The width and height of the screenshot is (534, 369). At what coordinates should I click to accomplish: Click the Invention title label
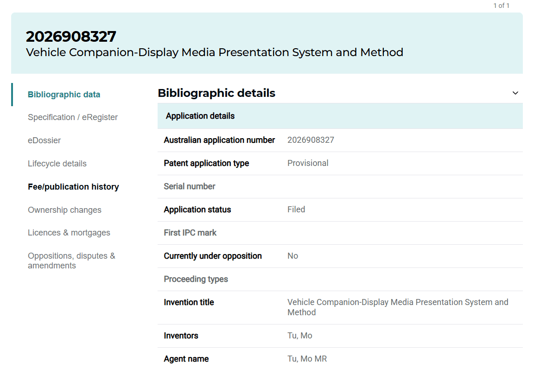[x=189, y=302]
